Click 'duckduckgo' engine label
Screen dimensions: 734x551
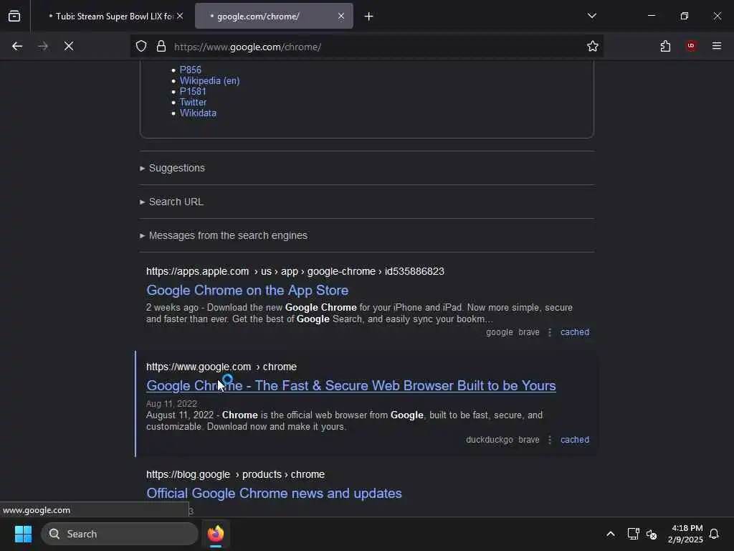pyautogui.click(x=489, y=440)
